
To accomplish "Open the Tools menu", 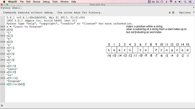I will click(x=55, y=2).
